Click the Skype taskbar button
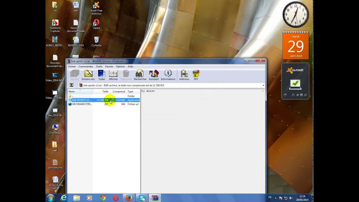 [142, 198]
